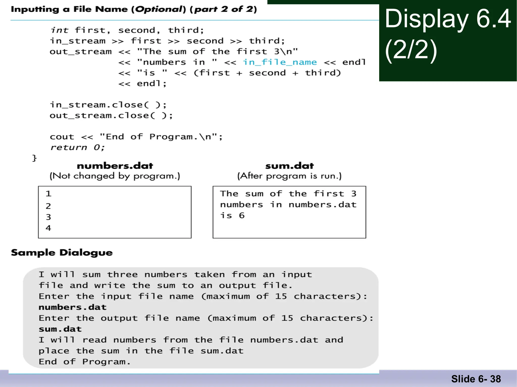Click the 'in_stream.close( );' statement
The width and height of the screenshot is (517, 387).
pos(108,105)
